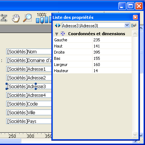This screenshot has width=145, height=145.
Task: Edit the Gauche value 235
Action: click(112, 40)
